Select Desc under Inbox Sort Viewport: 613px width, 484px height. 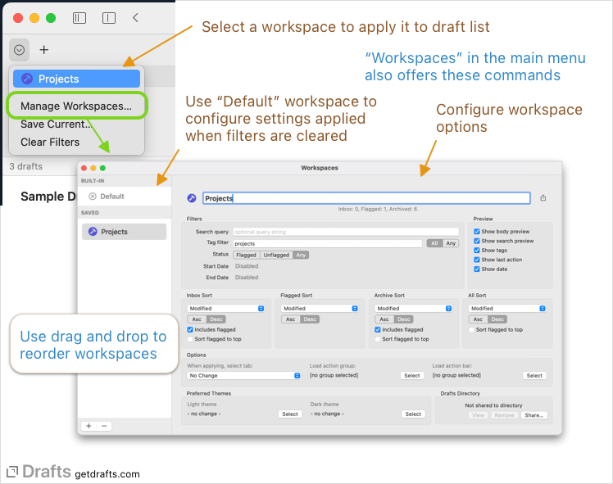click(x=216, y=319)
